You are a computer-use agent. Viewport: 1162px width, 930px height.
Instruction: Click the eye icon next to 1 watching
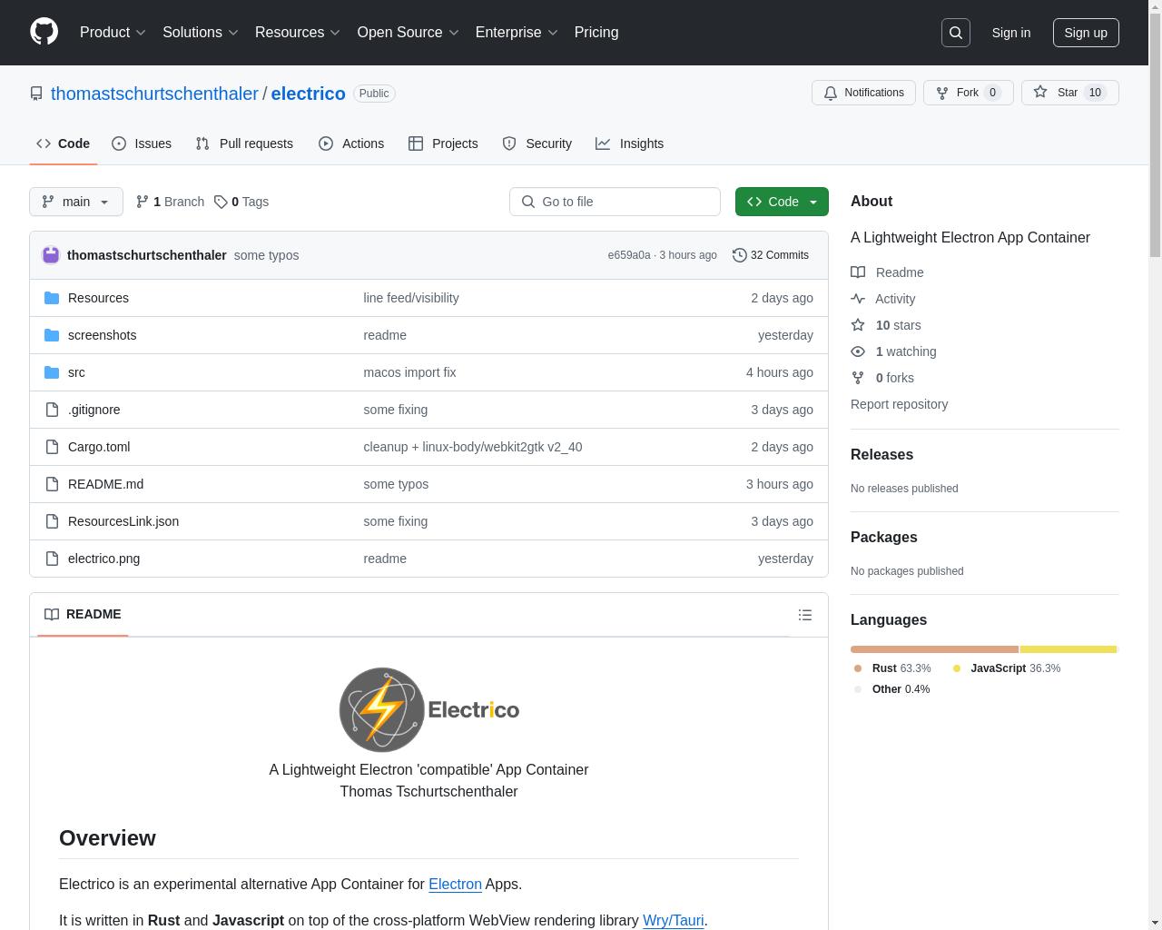[858, 351]
